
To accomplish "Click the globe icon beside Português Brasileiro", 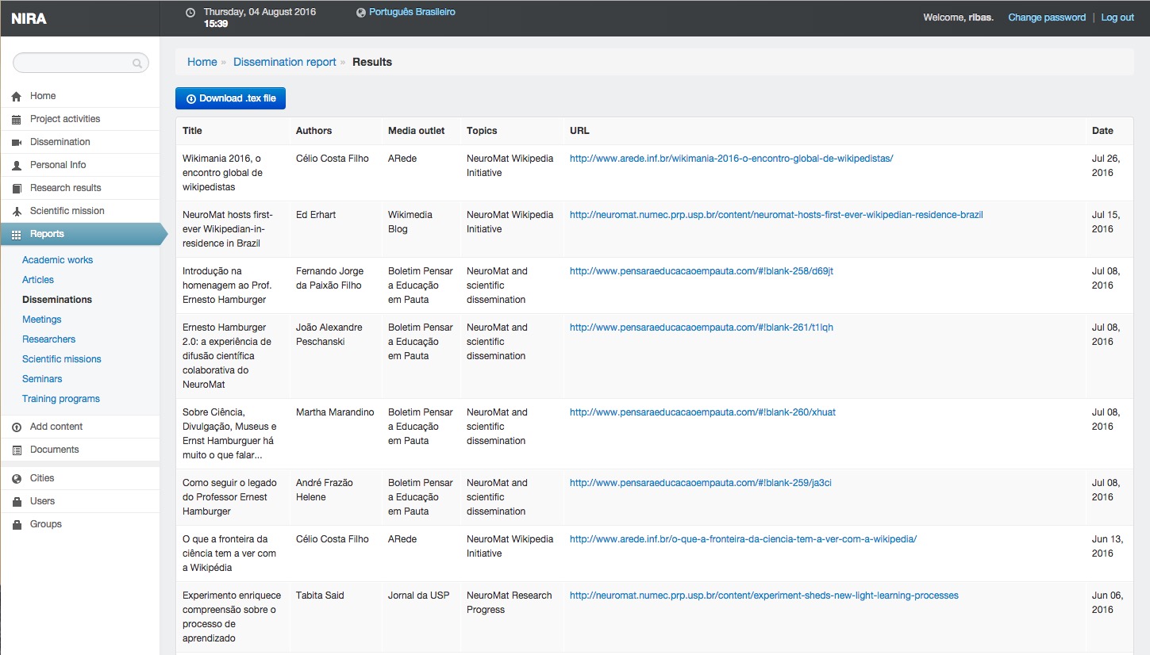I will (x=362, y=13).
